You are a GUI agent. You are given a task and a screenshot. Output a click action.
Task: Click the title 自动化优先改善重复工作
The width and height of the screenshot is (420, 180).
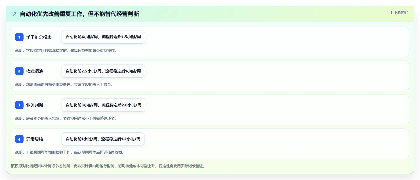click(x=79, y=14)
